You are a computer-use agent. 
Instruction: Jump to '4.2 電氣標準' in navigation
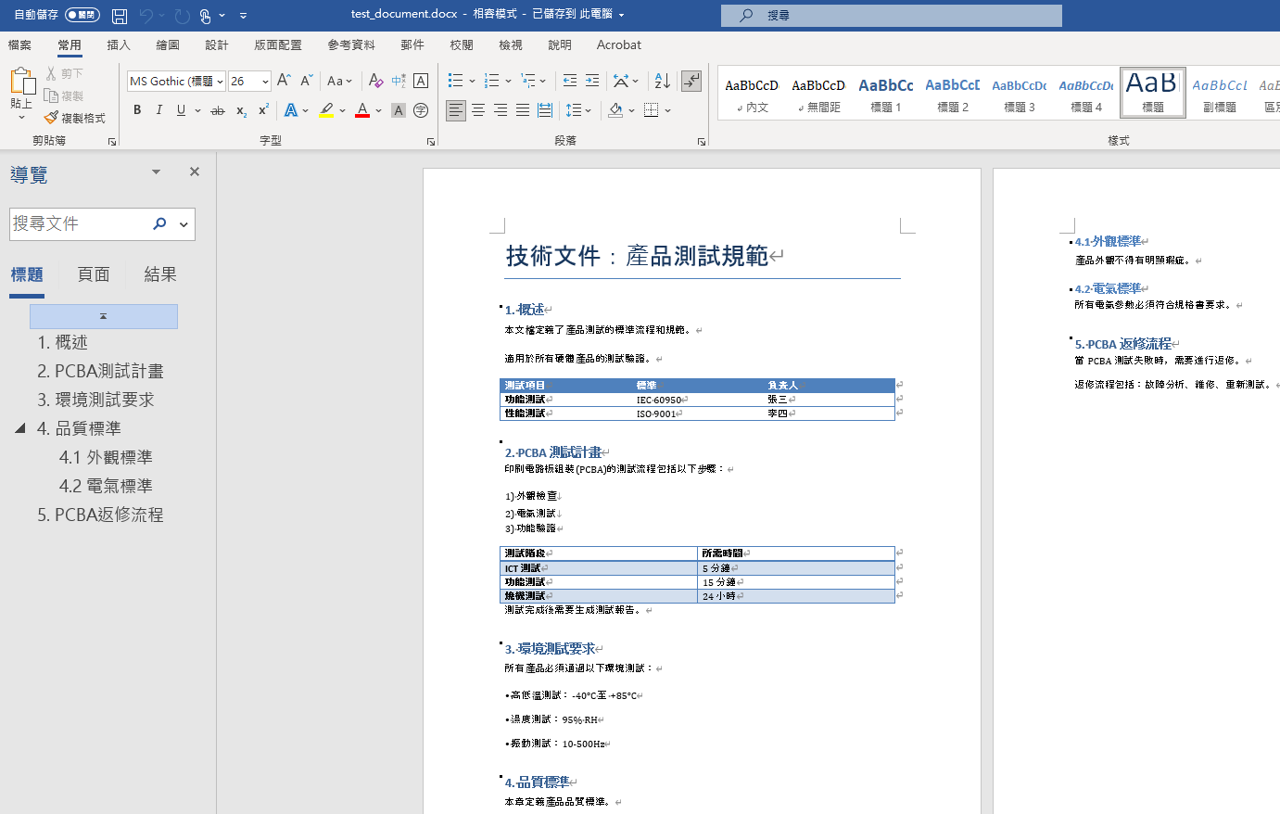click(x=106, y=486)
